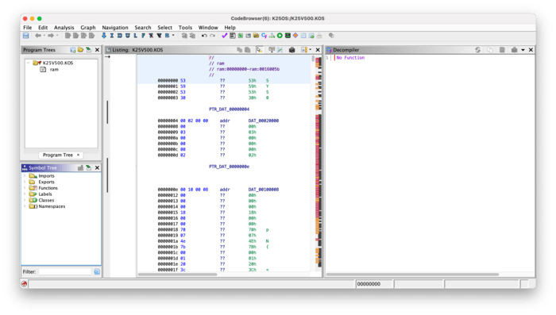
Task: Toggle the Instruction navigation 'I' toolbar button
Action: click(x=112, y=36)
